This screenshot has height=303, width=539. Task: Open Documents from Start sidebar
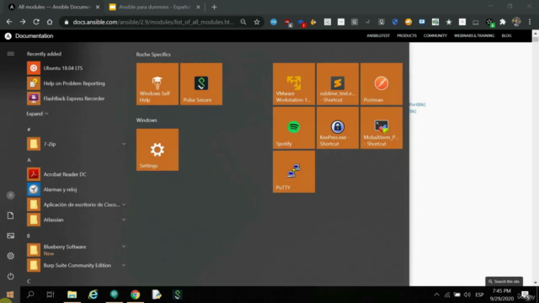[11, 215]
